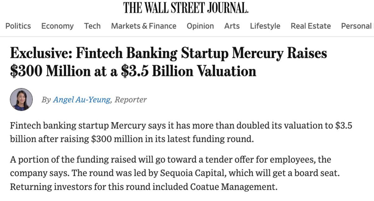Go to the Tech section
Screen dimensions: 374x201
pyautogui.click(x=92, y=26)
